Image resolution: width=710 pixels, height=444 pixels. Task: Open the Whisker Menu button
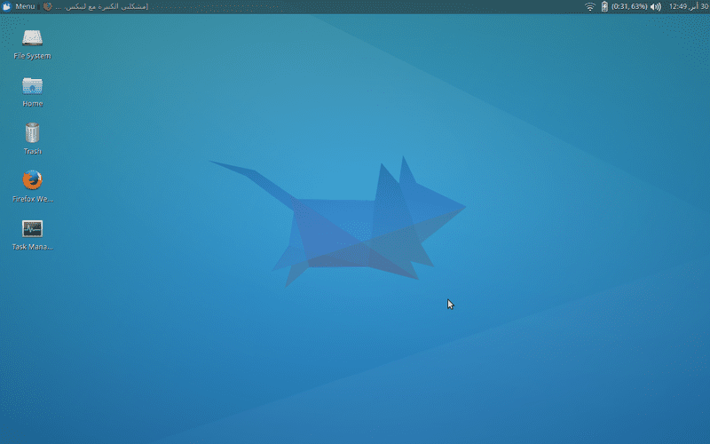19,6
